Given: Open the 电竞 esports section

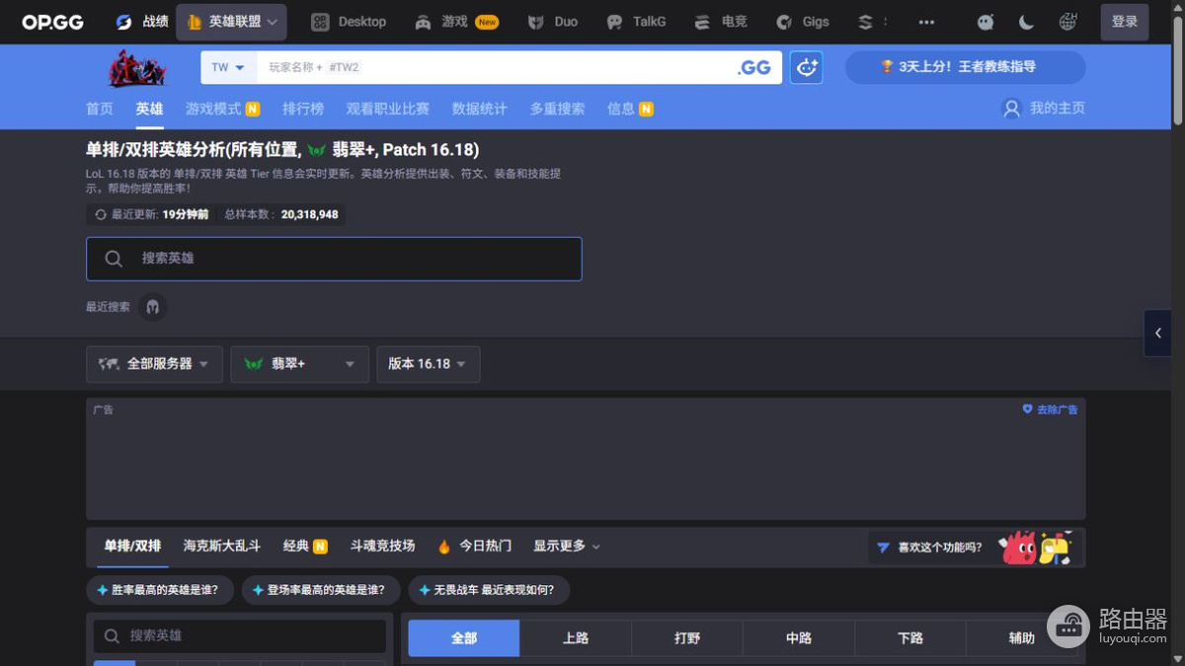Looking at the screenshot, I should (720, 22).
